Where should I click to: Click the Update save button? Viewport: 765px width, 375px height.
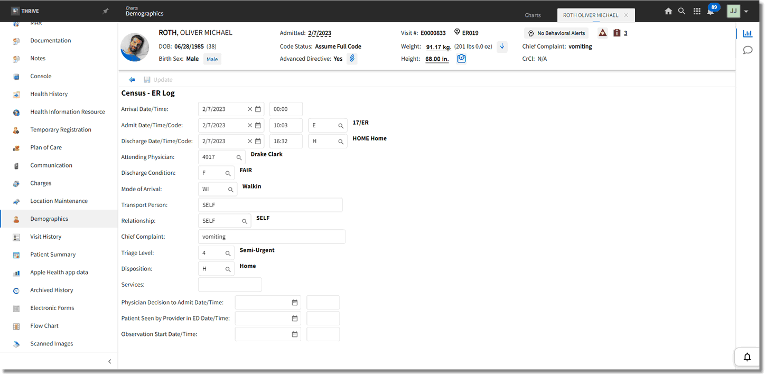tap(158, 80)
